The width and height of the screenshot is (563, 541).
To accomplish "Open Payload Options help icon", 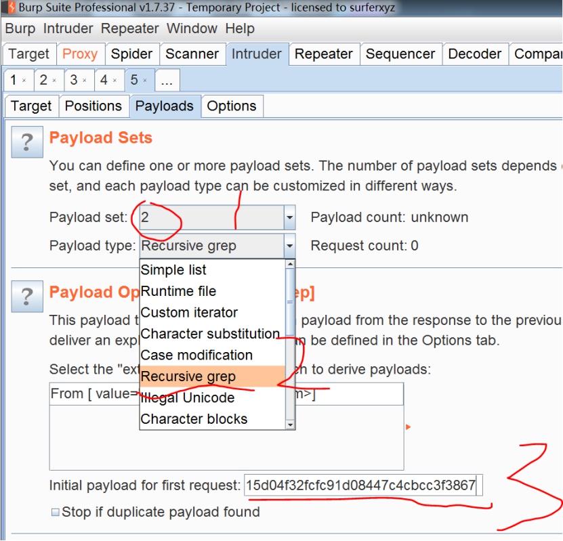I will pyautogui.click(x=27, y=297).
